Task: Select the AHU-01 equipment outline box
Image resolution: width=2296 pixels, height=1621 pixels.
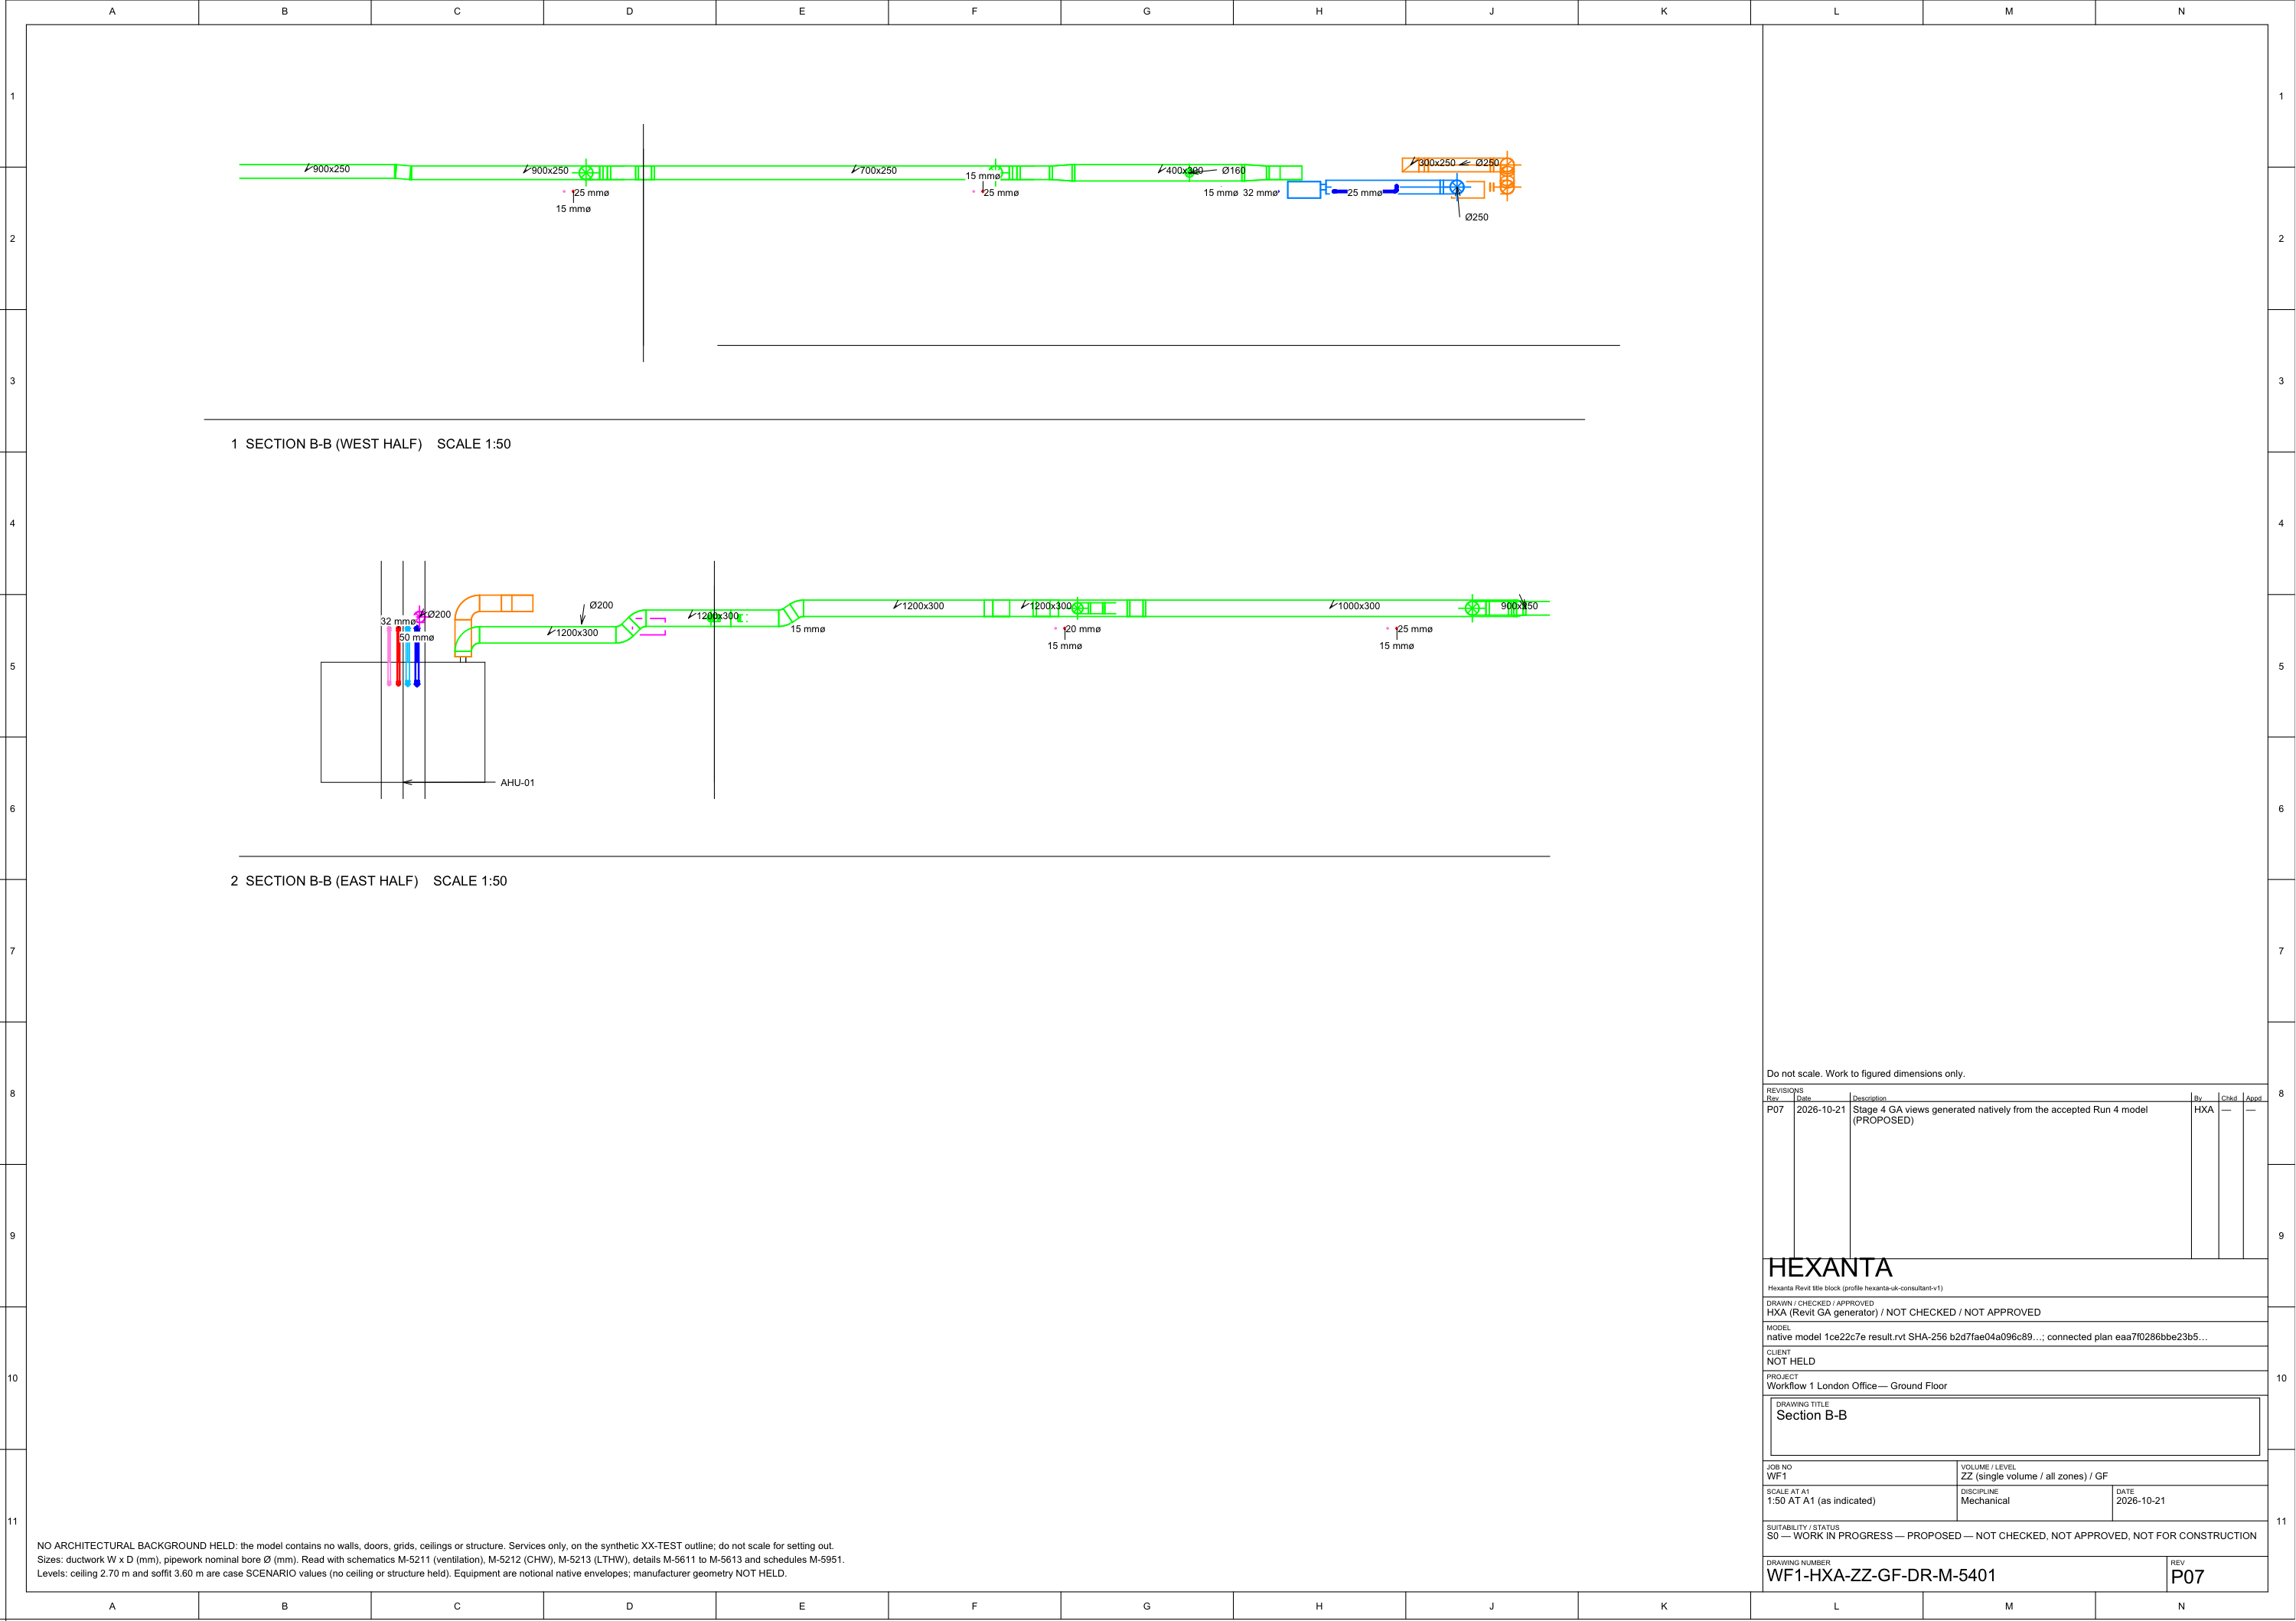Action: 403,722
